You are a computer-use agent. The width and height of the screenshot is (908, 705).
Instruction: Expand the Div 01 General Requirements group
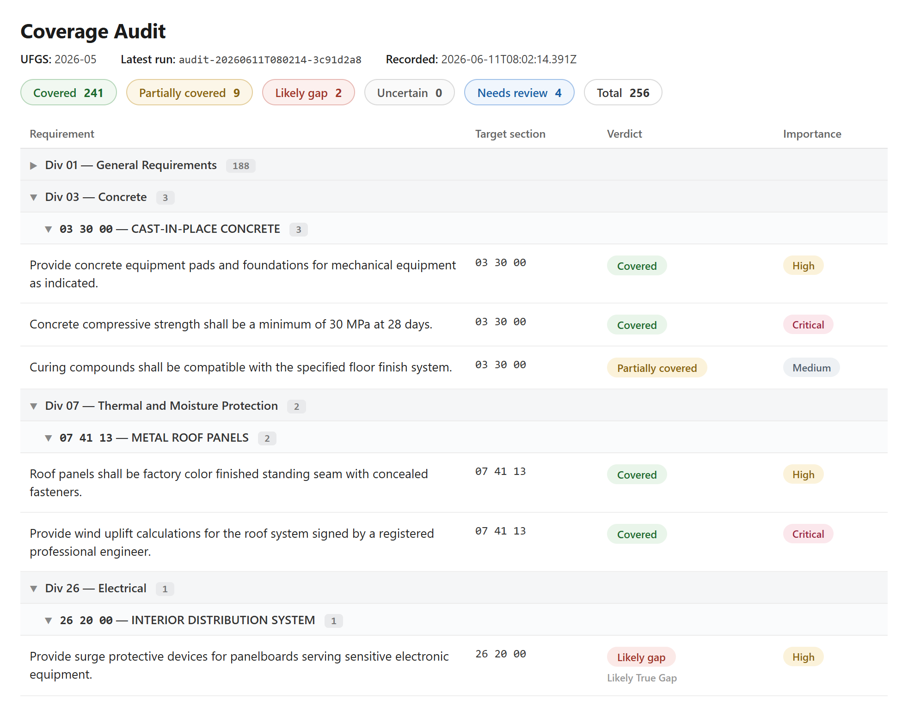point(33,165)
